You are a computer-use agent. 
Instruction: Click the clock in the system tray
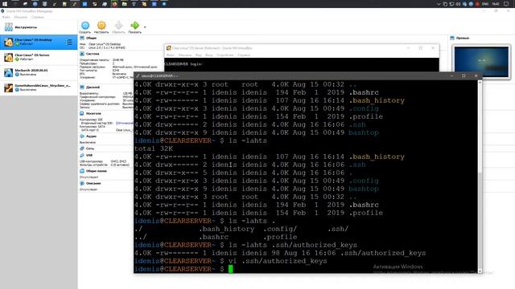[496, 4]
